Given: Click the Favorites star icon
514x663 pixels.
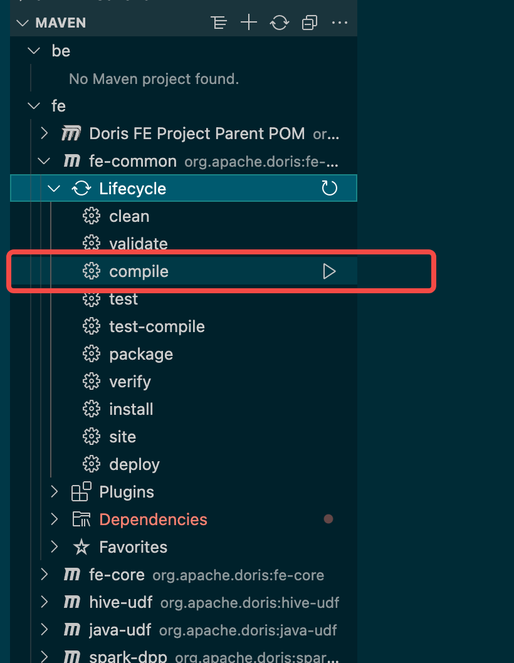Looking at the screenshot, I should tap(81, 546).
